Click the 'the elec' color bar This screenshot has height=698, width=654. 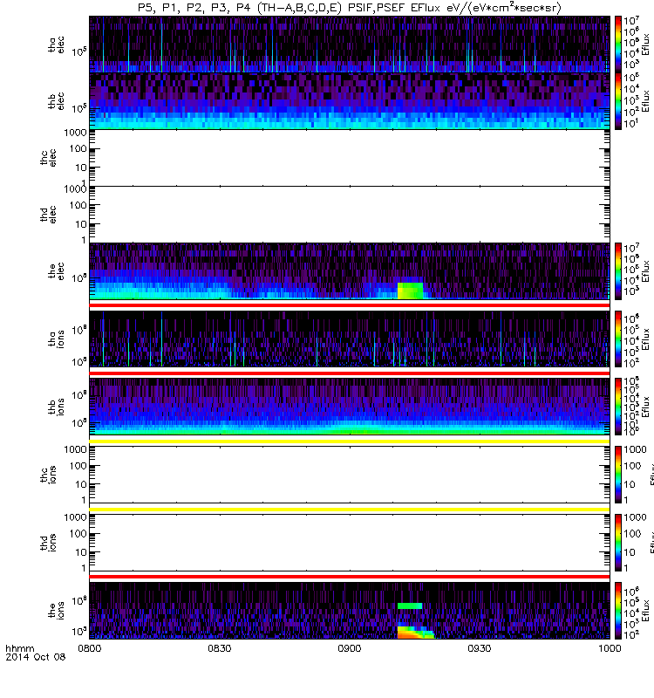click(x=618, y=270)
